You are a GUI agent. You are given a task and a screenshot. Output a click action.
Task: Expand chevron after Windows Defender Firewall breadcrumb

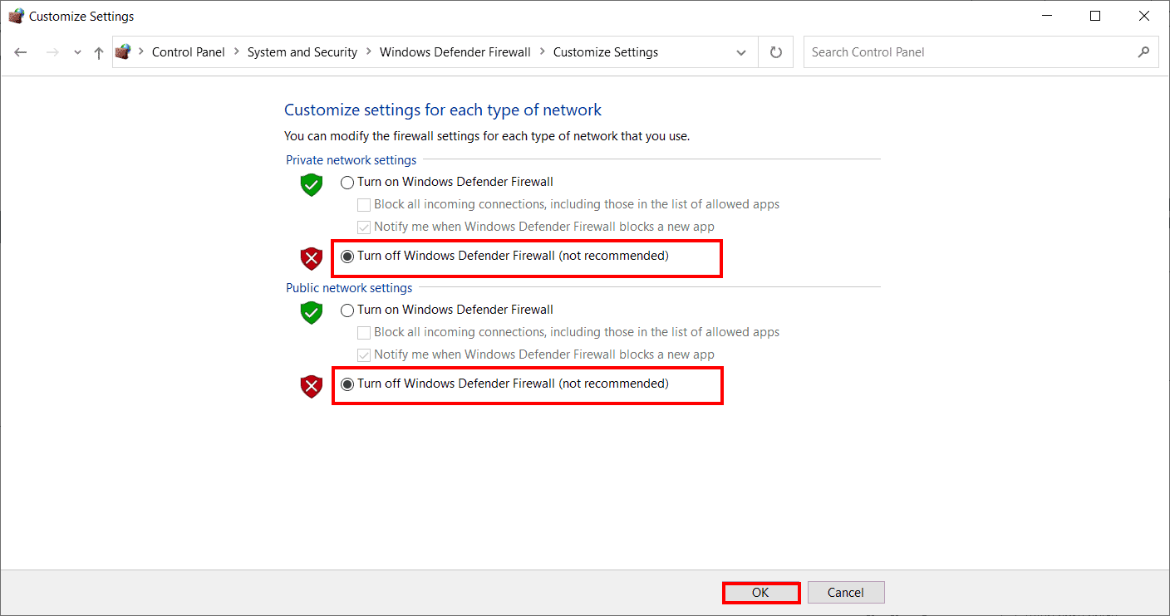pos(542,51)
